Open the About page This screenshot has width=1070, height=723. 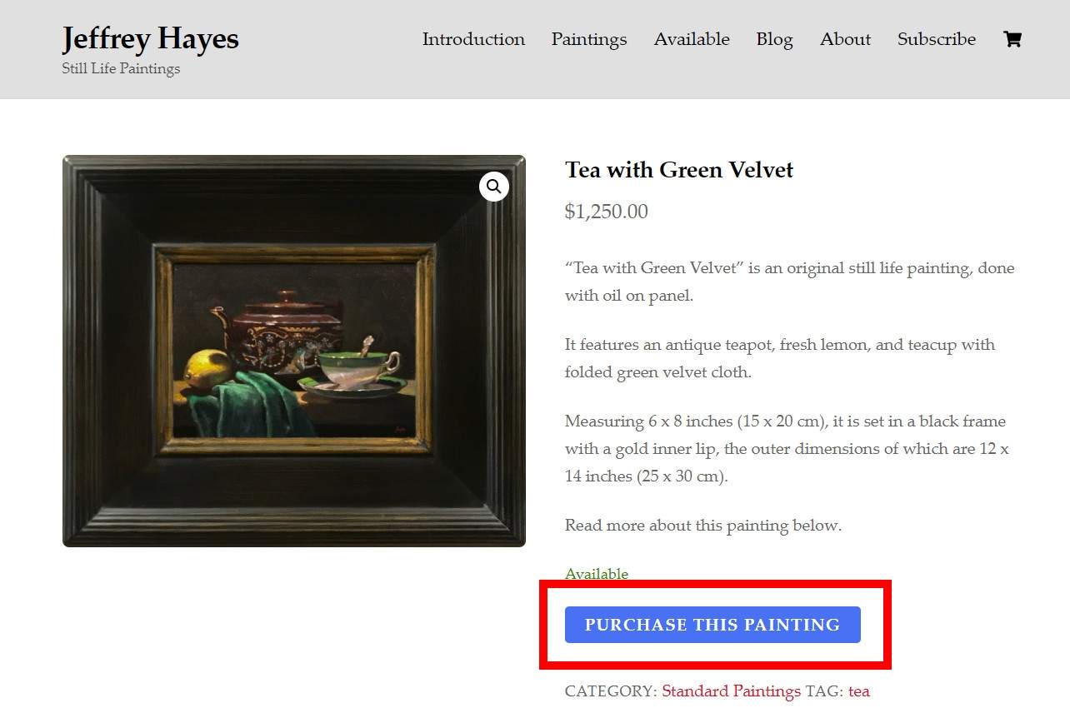(845, 39)
